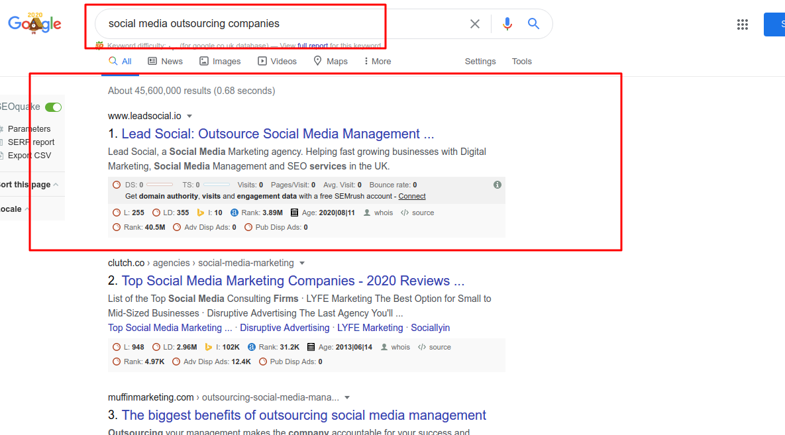
Task: Click the Top Social Media Marketing sitelink
Action: coord(170,328)
